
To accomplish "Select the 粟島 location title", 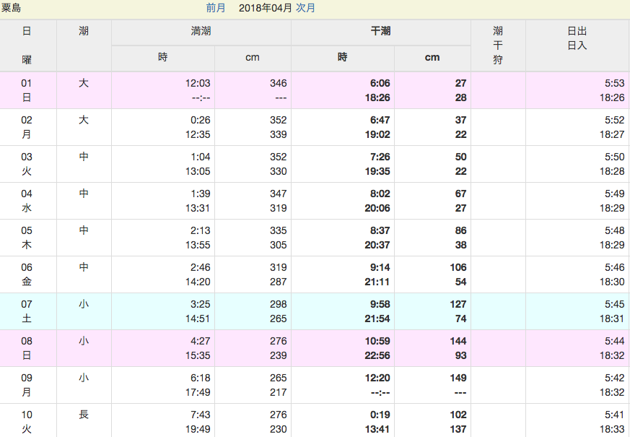I will (x=12, y=9).
